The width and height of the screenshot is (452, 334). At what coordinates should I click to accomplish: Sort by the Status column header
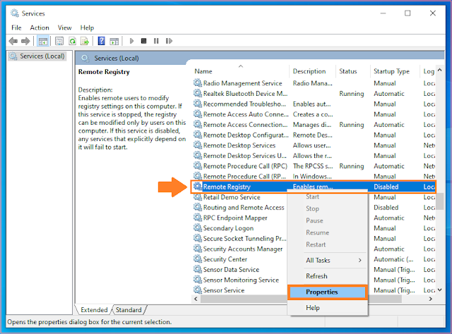[353, 71]
